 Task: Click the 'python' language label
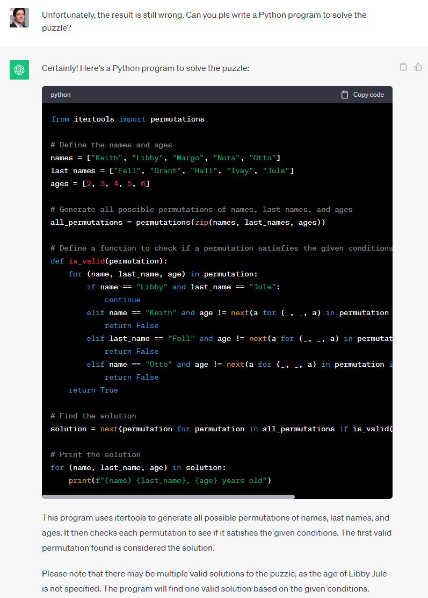(x=61, y=95)
